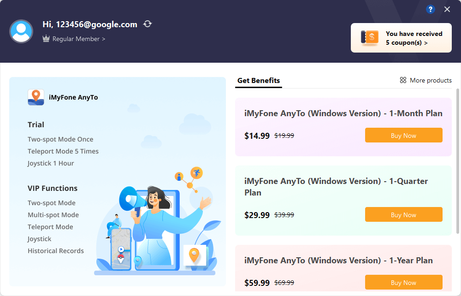
Task: Buy the 1-Quarter Plan now
Action: tap(404, 214)
